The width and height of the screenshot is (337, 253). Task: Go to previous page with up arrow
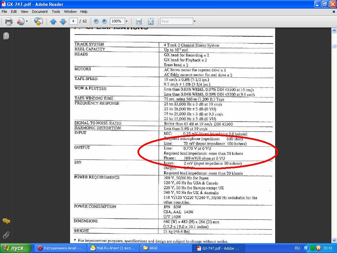53,21
